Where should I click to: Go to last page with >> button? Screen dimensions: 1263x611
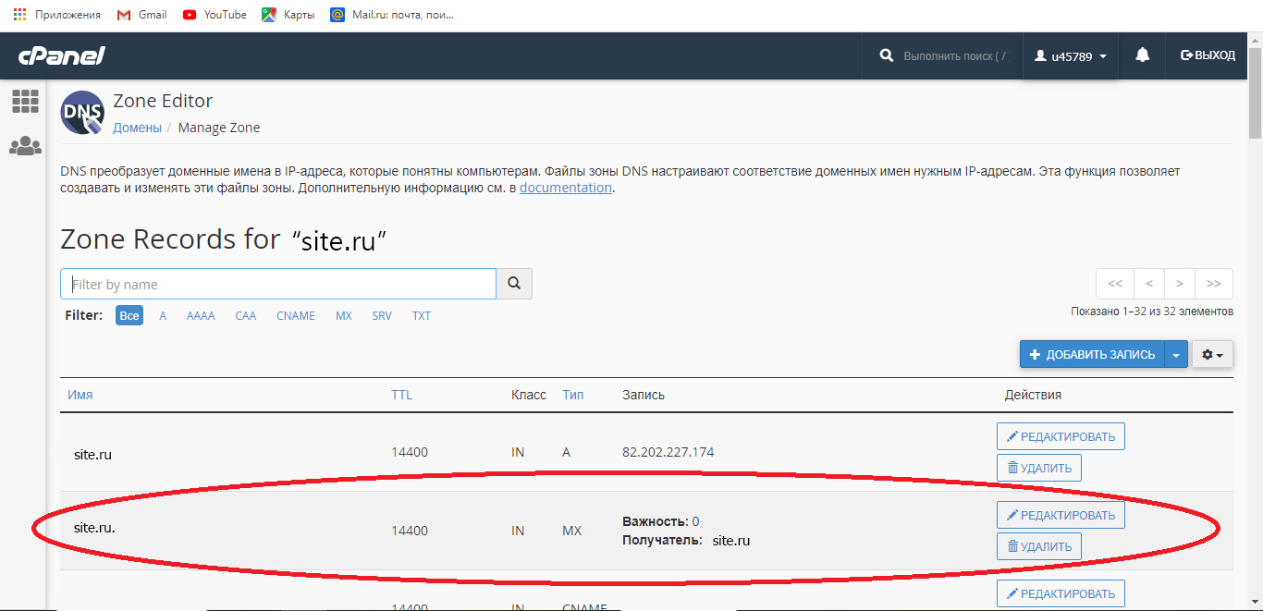coord(1214,283)
